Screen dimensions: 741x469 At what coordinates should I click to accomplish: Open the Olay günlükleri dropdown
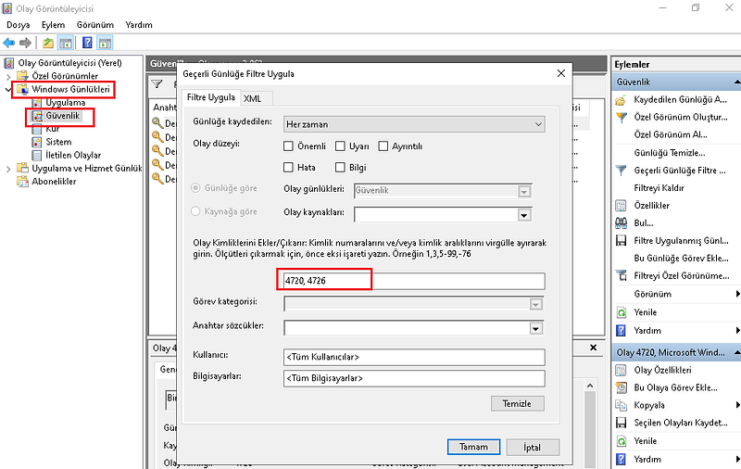[x=523, y=191]
